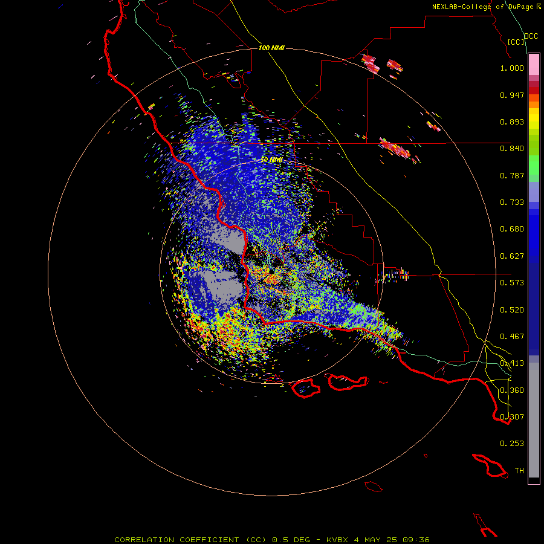544x544 pixels.
Task: Click the 09:36 time stamp
Action: point(416,540)
